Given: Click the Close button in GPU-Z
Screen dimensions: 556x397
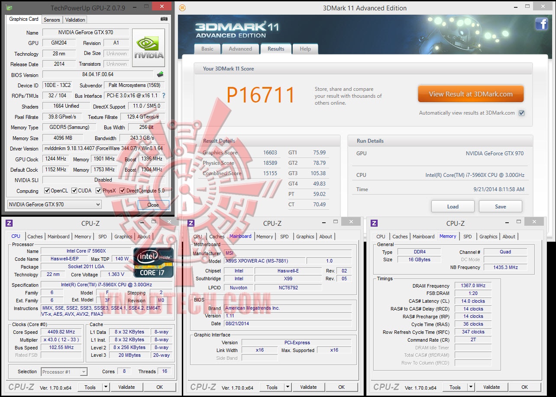Looking at the screenshot, I should pyautogui.click(x=153, y=205).
